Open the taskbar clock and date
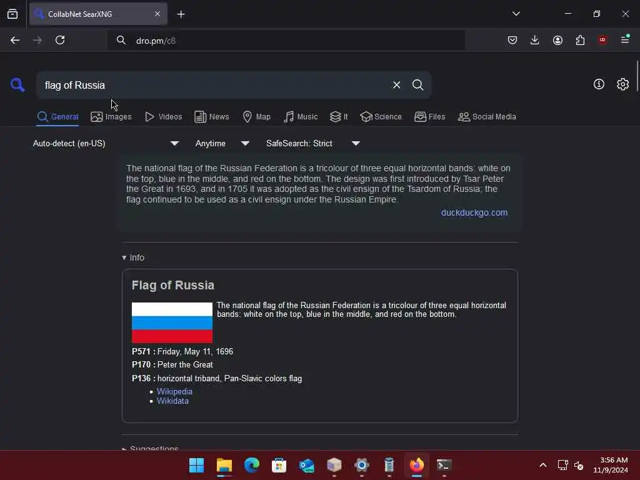The width and height of the screenshot is (640, 480). click(611, 465)
